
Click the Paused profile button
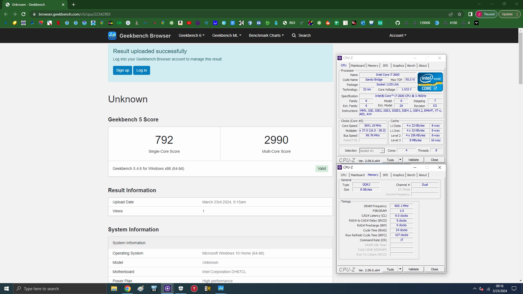click(x=486, y=14)
